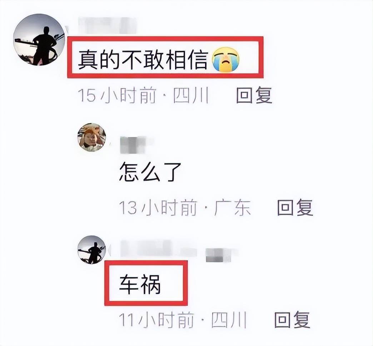
Task: Tap the orange-haired commenter avatar
Action: tap(92, 137)
